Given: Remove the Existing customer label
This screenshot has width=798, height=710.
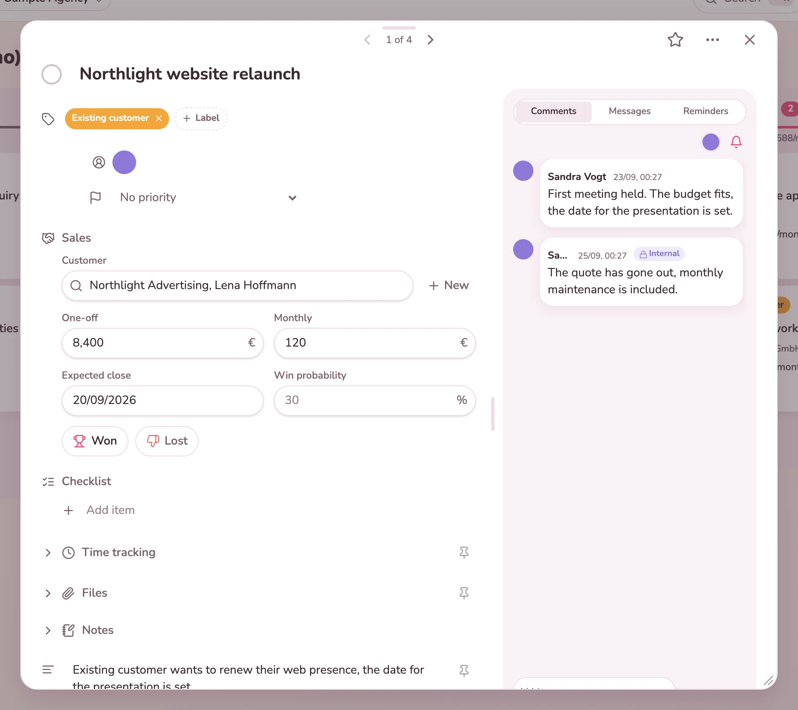Looking at the screenshot, I should pos(159,118).
